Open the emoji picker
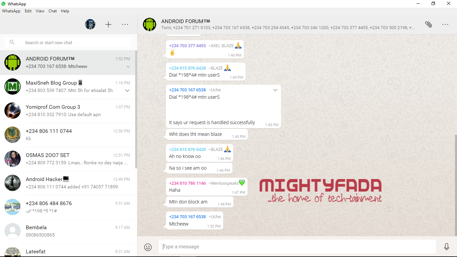457x257 pixels. coord(148,247)
